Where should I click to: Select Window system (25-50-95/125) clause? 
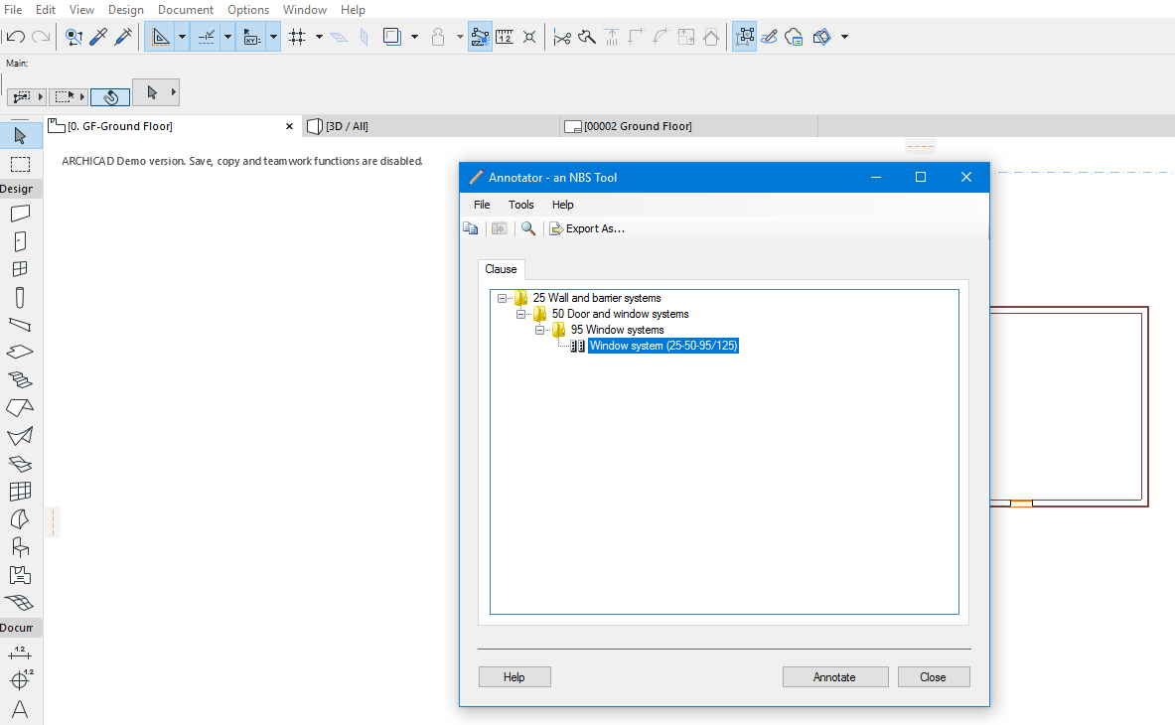[x=663, y=346]
